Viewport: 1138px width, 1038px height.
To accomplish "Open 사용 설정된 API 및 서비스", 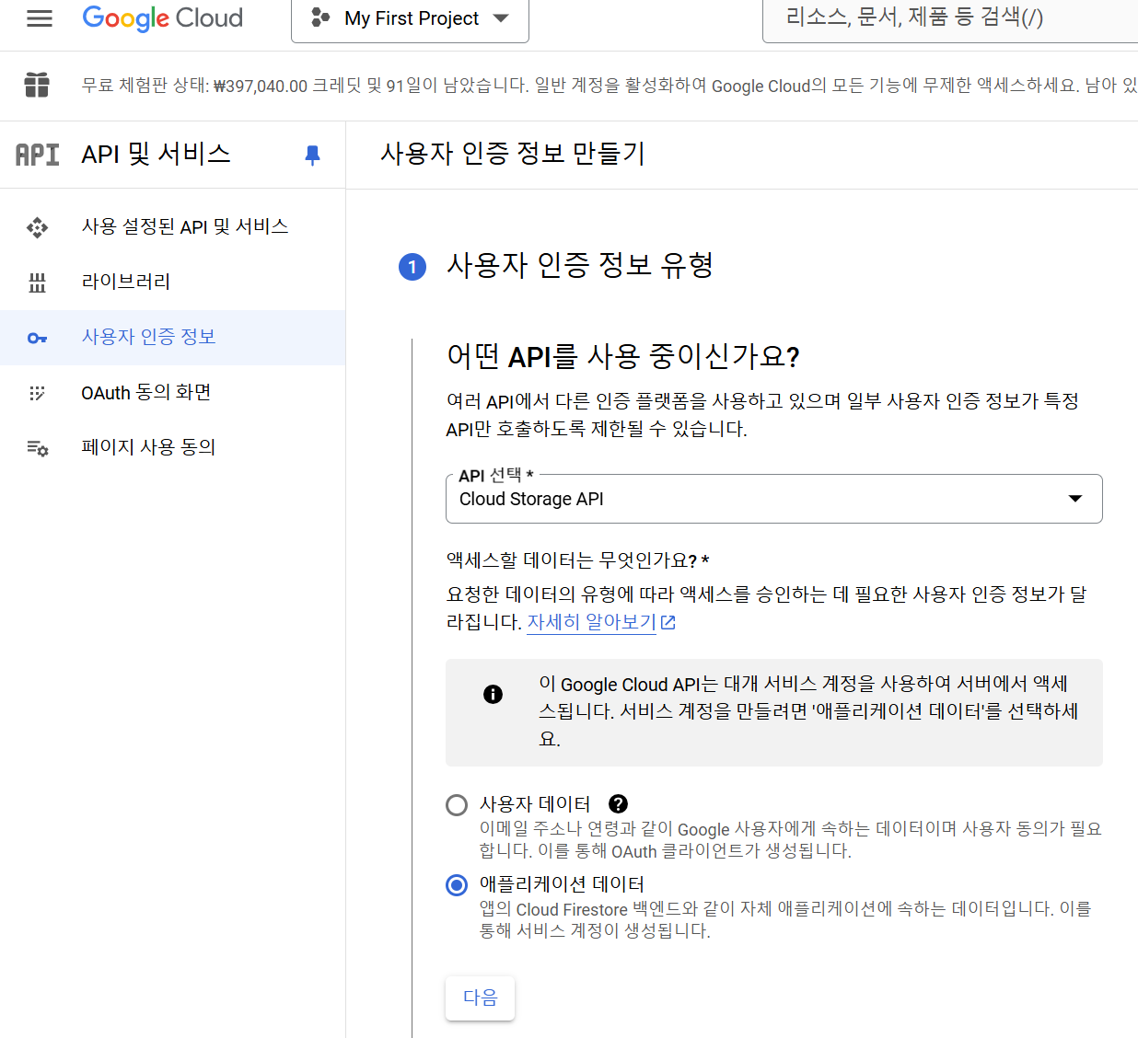I will [x=173, y=226].
